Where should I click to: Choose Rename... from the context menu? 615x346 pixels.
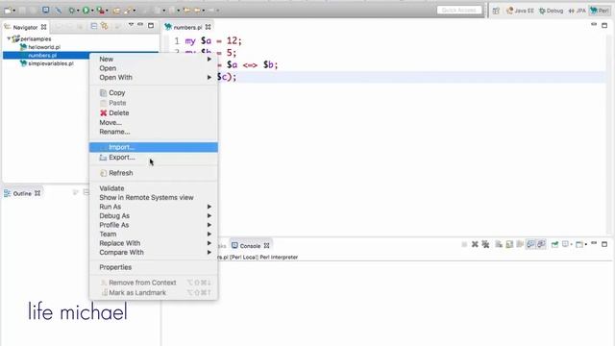click(x=154, y=132)
